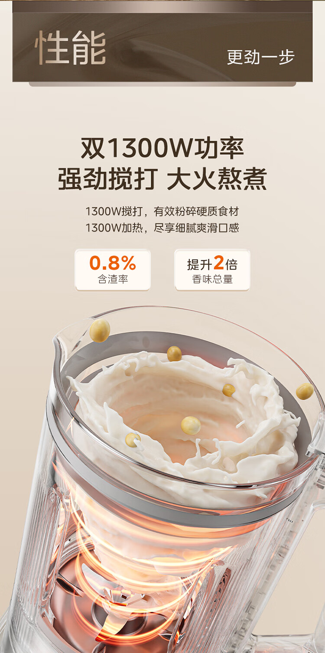
Task: Click the soybean at left edge of milk
Action: pos(133,439)
